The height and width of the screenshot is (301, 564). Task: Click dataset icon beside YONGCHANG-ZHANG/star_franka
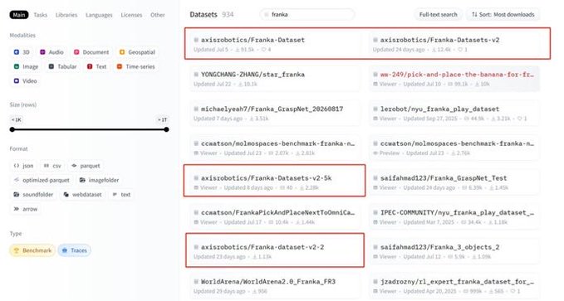coord(196,75)
